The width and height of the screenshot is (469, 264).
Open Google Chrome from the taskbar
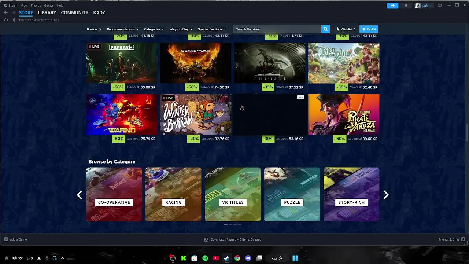tap(237, 258)
